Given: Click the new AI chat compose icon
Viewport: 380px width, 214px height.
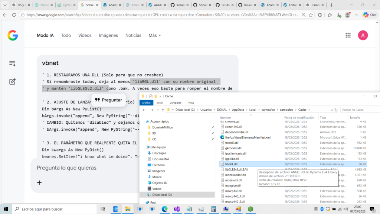Looking at the screenshot, I should [x=13, y=81].
